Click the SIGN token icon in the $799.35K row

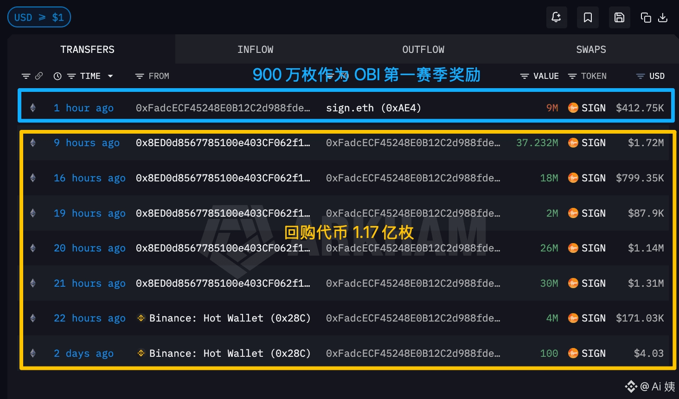573,178
